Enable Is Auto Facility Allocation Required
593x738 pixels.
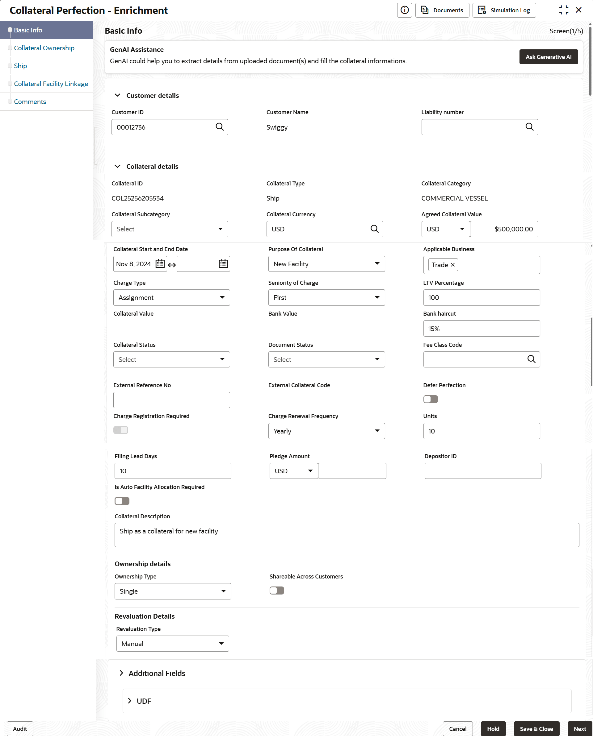coord(122,501)
